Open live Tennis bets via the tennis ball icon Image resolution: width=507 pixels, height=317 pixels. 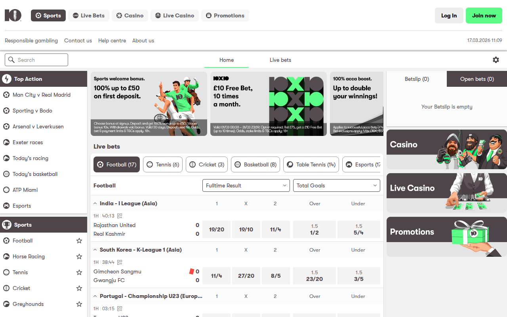coord(149,164)
